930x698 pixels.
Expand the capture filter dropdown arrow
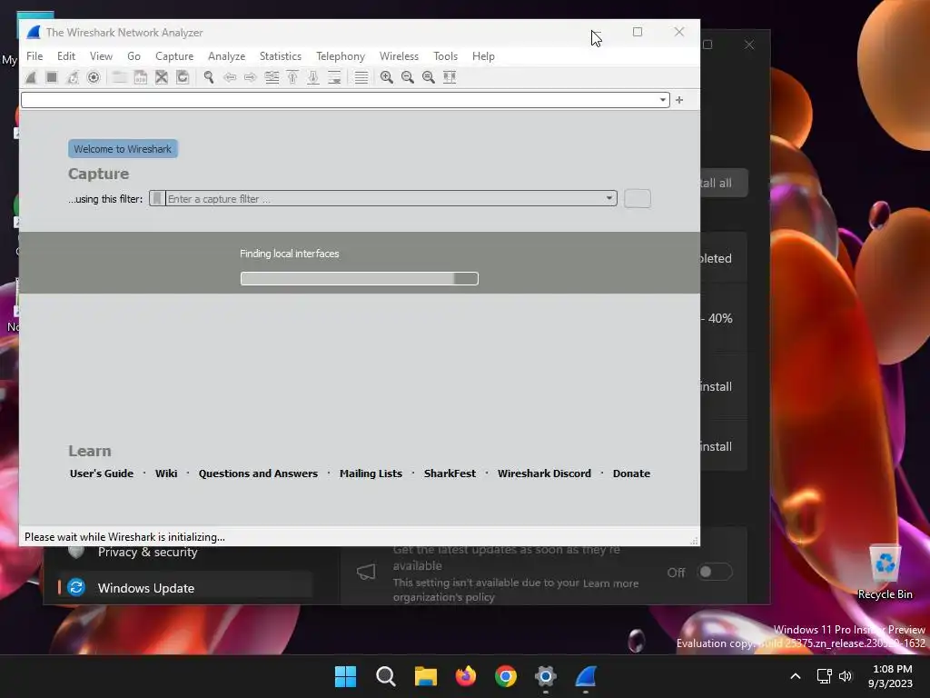[609, 198]
